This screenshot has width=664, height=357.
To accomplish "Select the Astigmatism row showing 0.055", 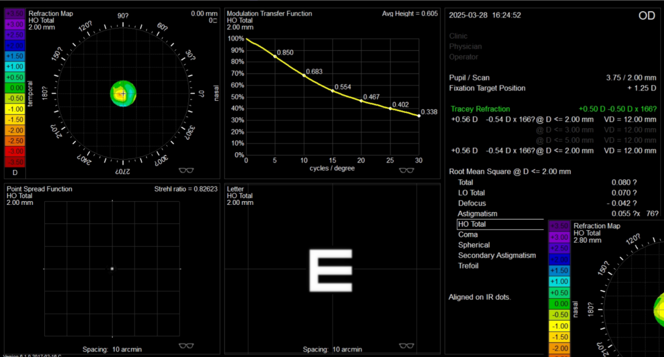I will pyautogui.click(x=558, y=214).
